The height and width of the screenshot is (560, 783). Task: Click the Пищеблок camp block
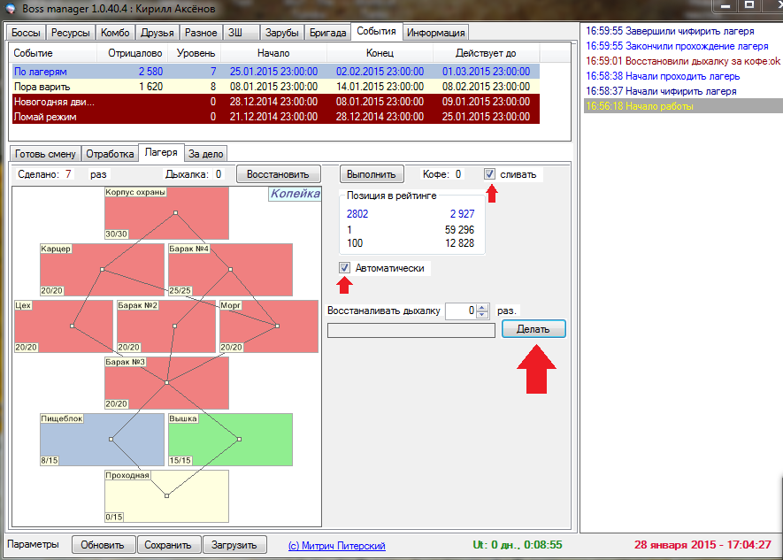[x=102, y=439]
